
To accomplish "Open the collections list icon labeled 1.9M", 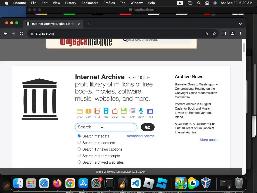I will click(x=150, y=111).
